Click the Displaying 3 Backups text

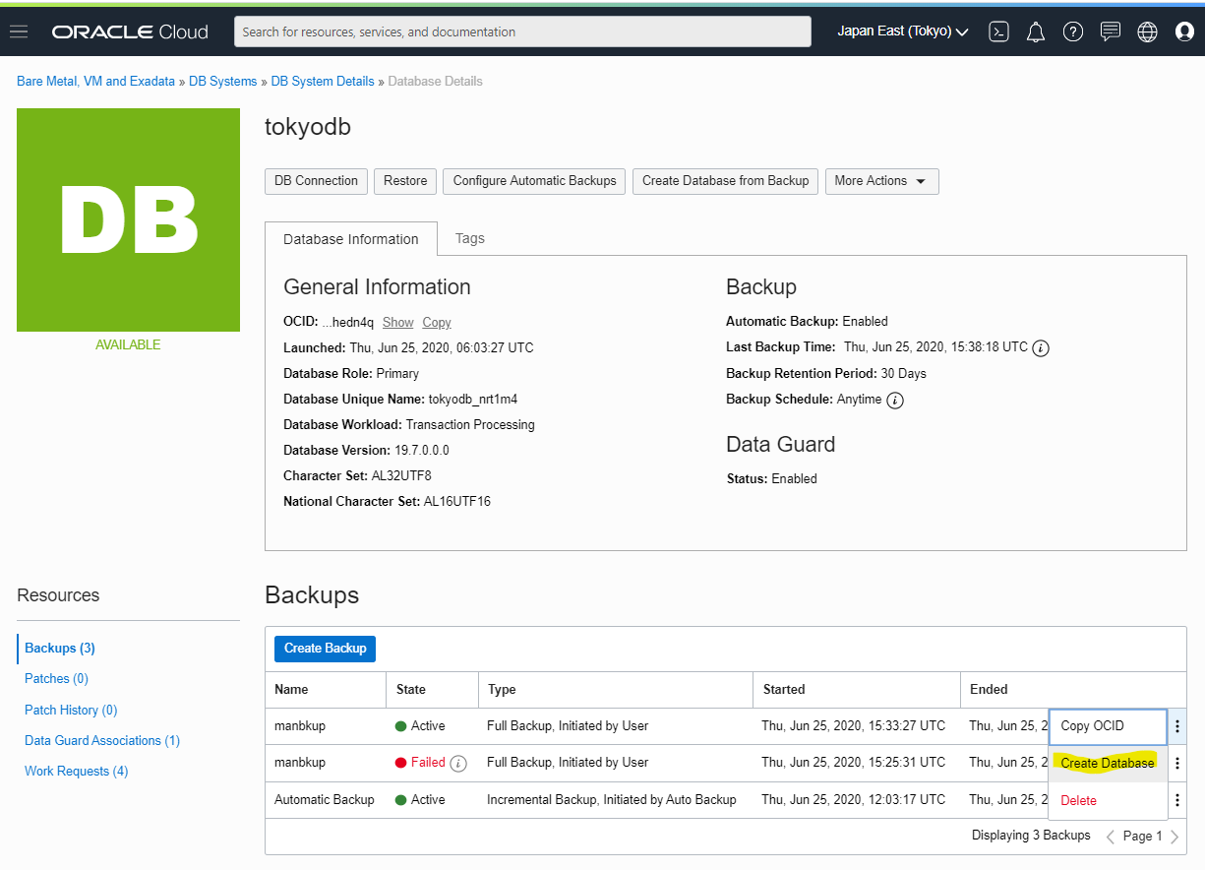pos(1031,836)
